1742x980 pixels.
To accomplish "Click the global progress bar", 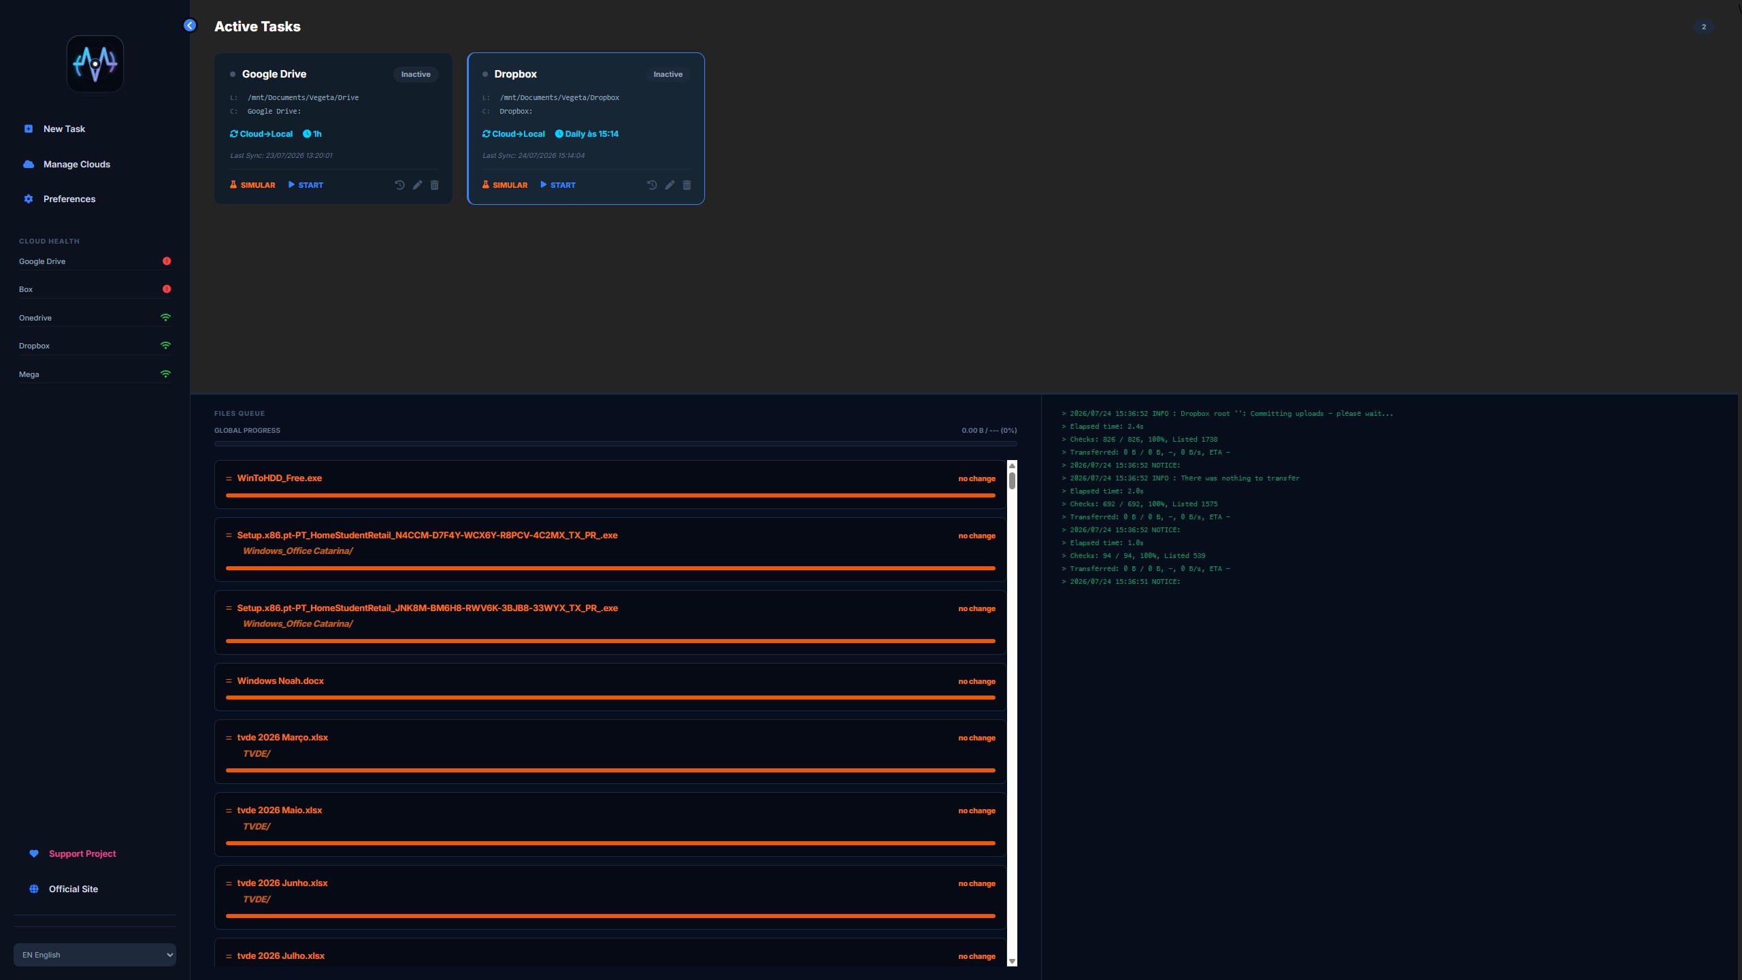I will point(615,444).
